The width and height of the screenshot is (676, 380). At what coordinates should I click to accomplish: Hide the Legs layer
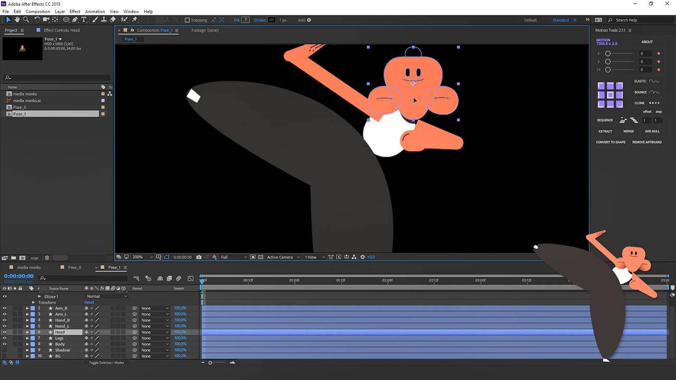coord(4,338)
